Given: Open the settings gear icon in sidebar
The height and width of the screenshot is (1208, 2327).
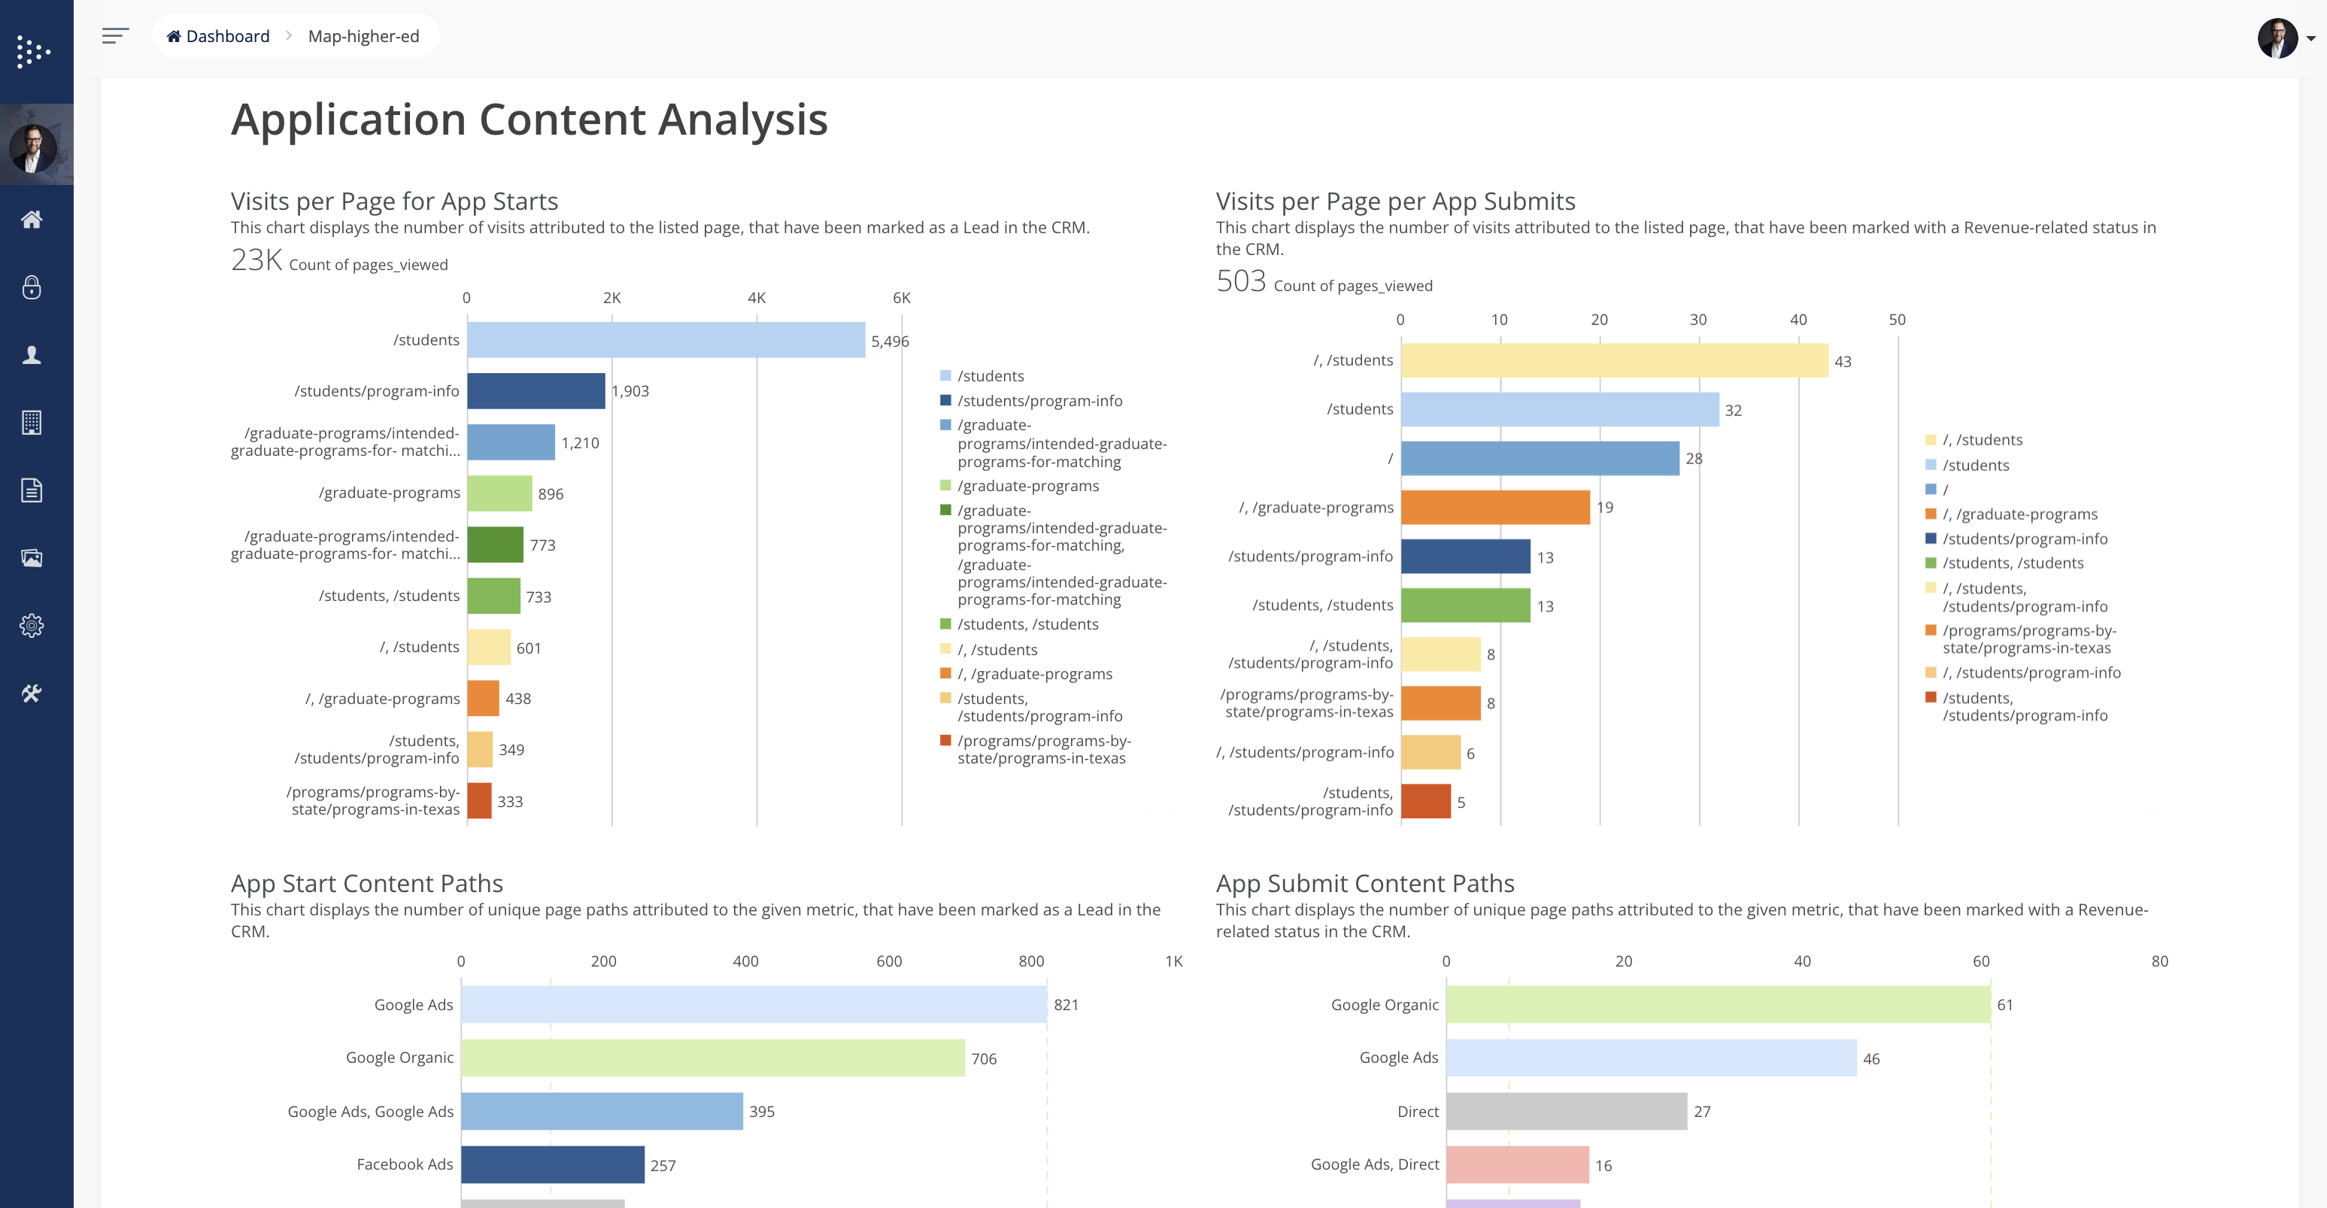Looking at the screenshot, I should (32, 625).
